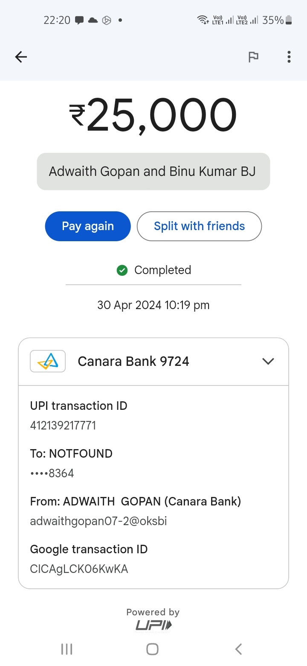Collapse the Canara Bank 9724 details chevron

pos(268,361)
